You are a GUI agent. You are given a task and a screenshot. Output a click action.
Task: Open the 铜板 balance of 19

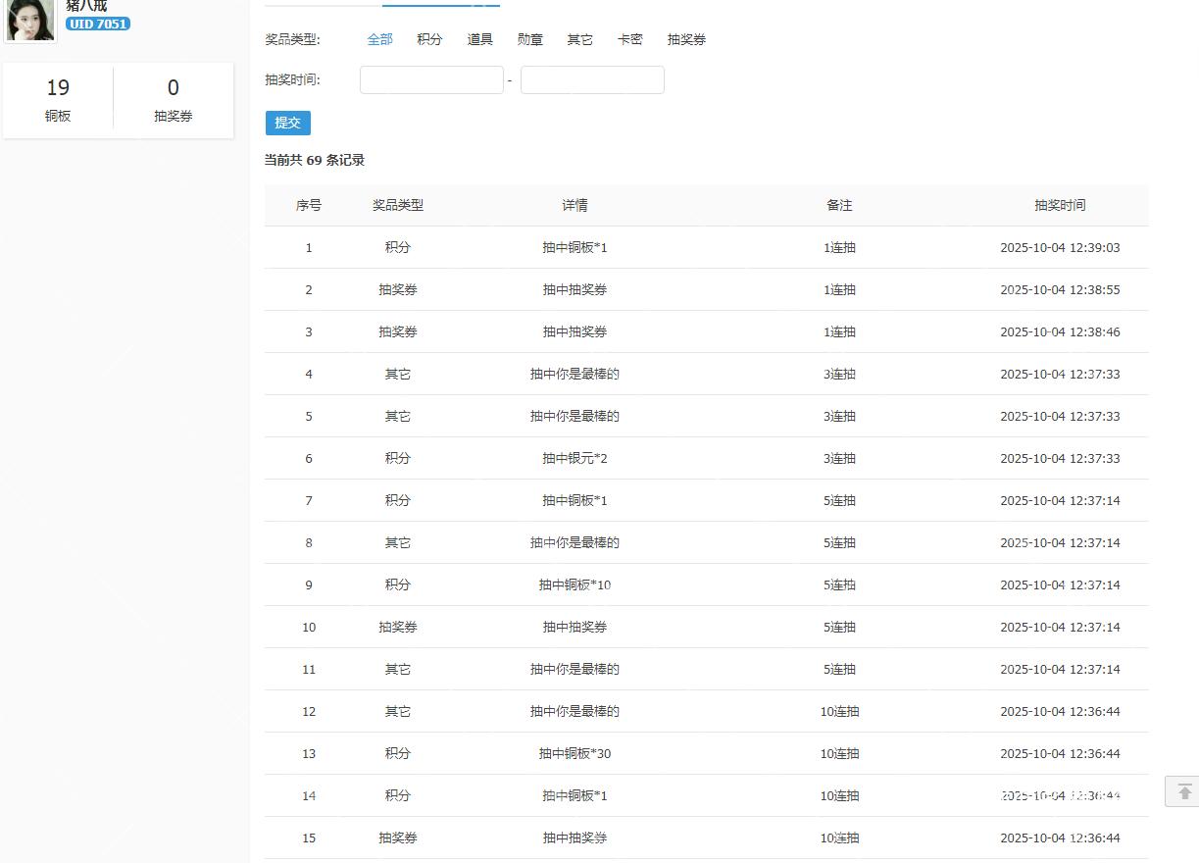coord(58,100)
